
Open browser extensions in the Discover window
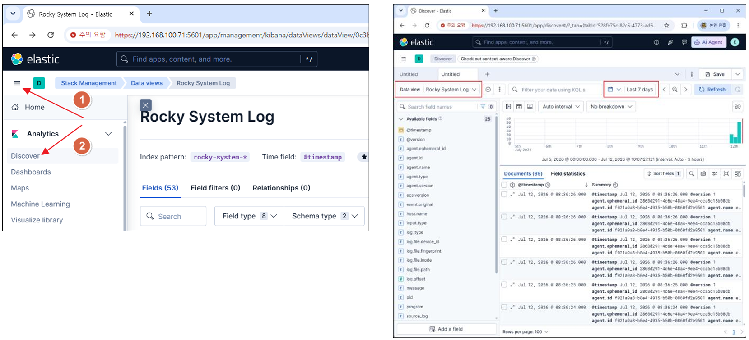click(x=684, y=25)
